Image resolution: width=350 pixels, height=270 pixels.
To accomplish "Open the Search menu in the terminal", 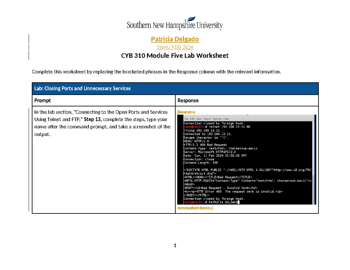I will 207,119.
